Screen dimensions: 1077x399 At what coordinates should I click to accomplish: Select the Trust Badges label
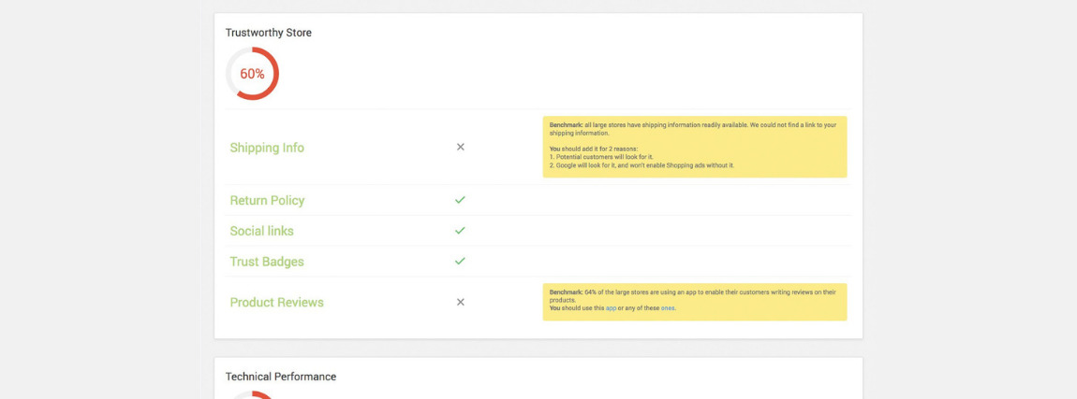click(x=267, y=262)
